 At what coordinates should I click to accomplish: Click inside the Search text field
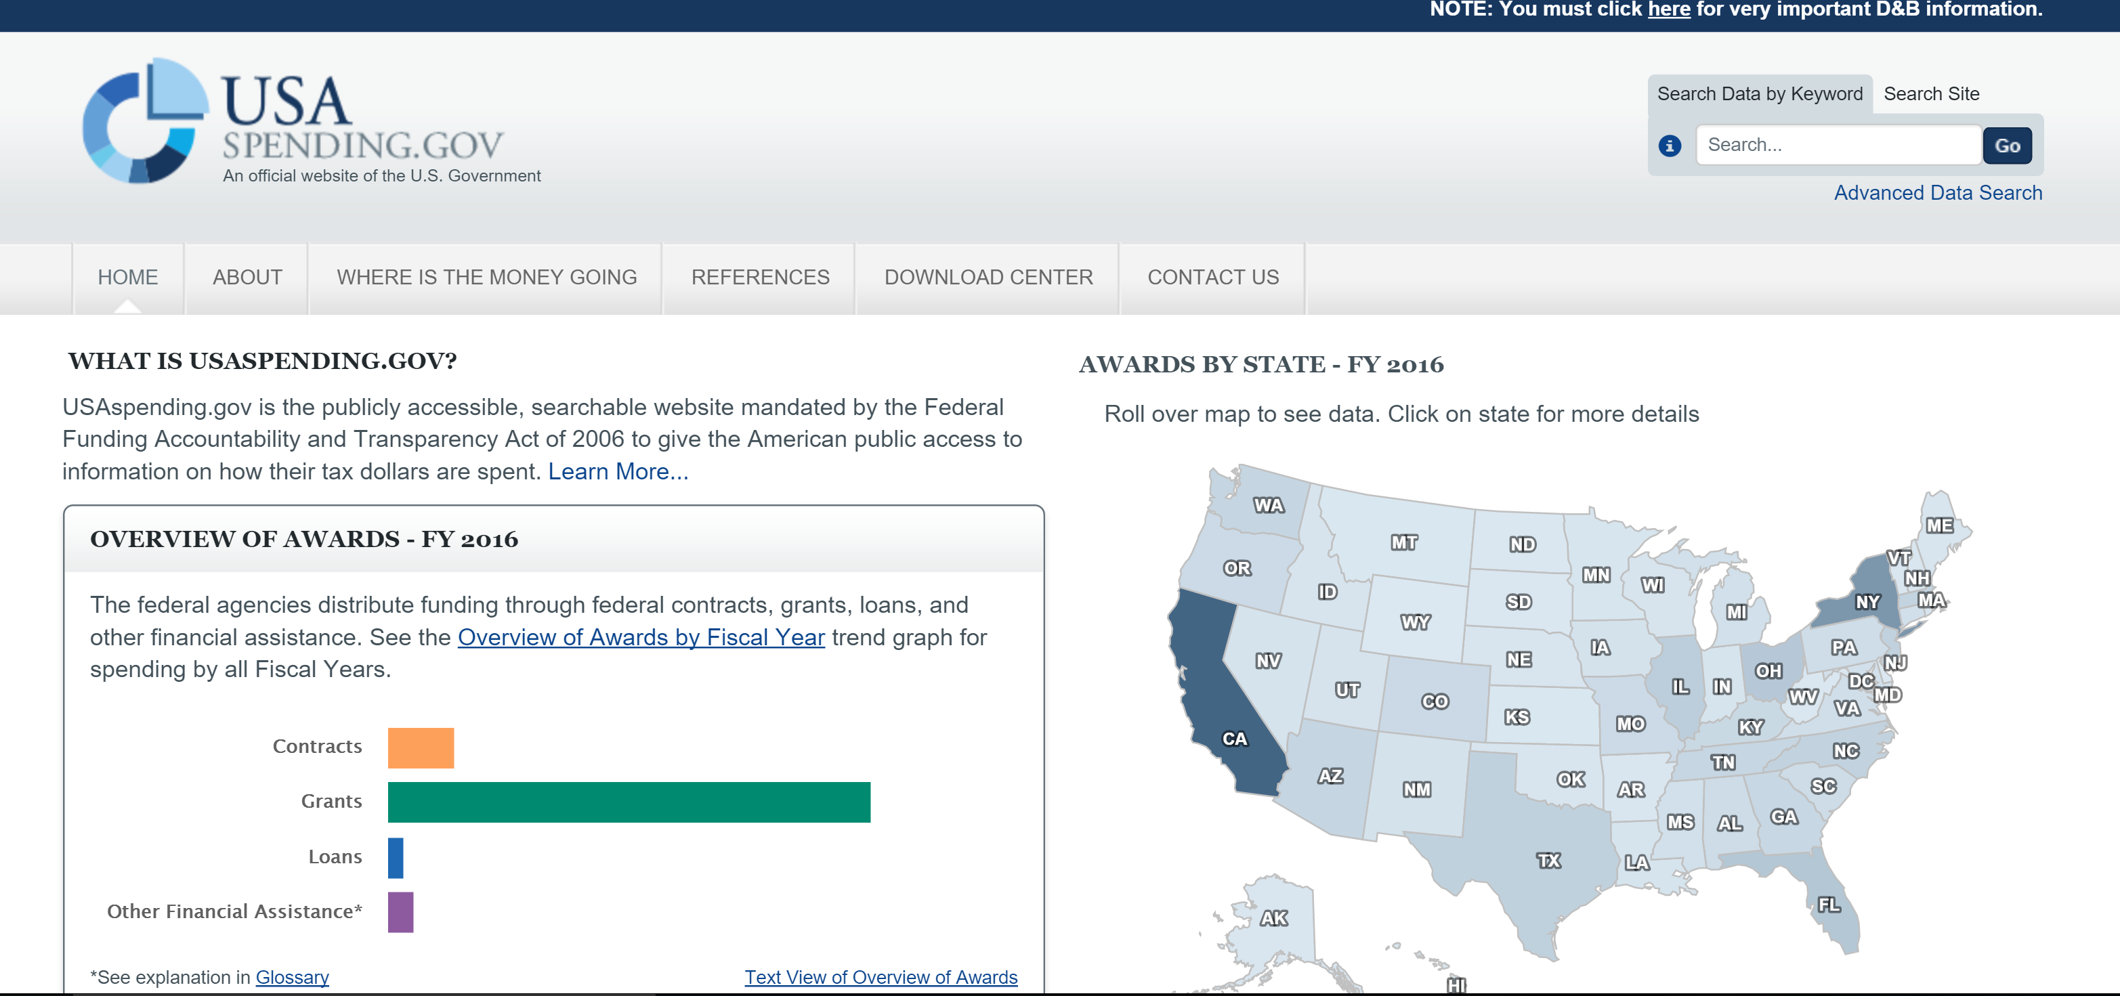pos(1838,146)
